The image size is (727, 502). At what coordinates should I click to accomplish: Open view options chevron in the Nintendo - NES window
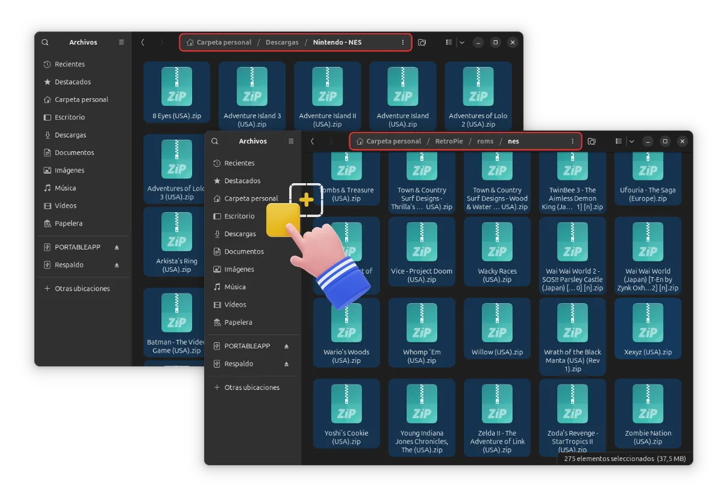click(462, 43)
